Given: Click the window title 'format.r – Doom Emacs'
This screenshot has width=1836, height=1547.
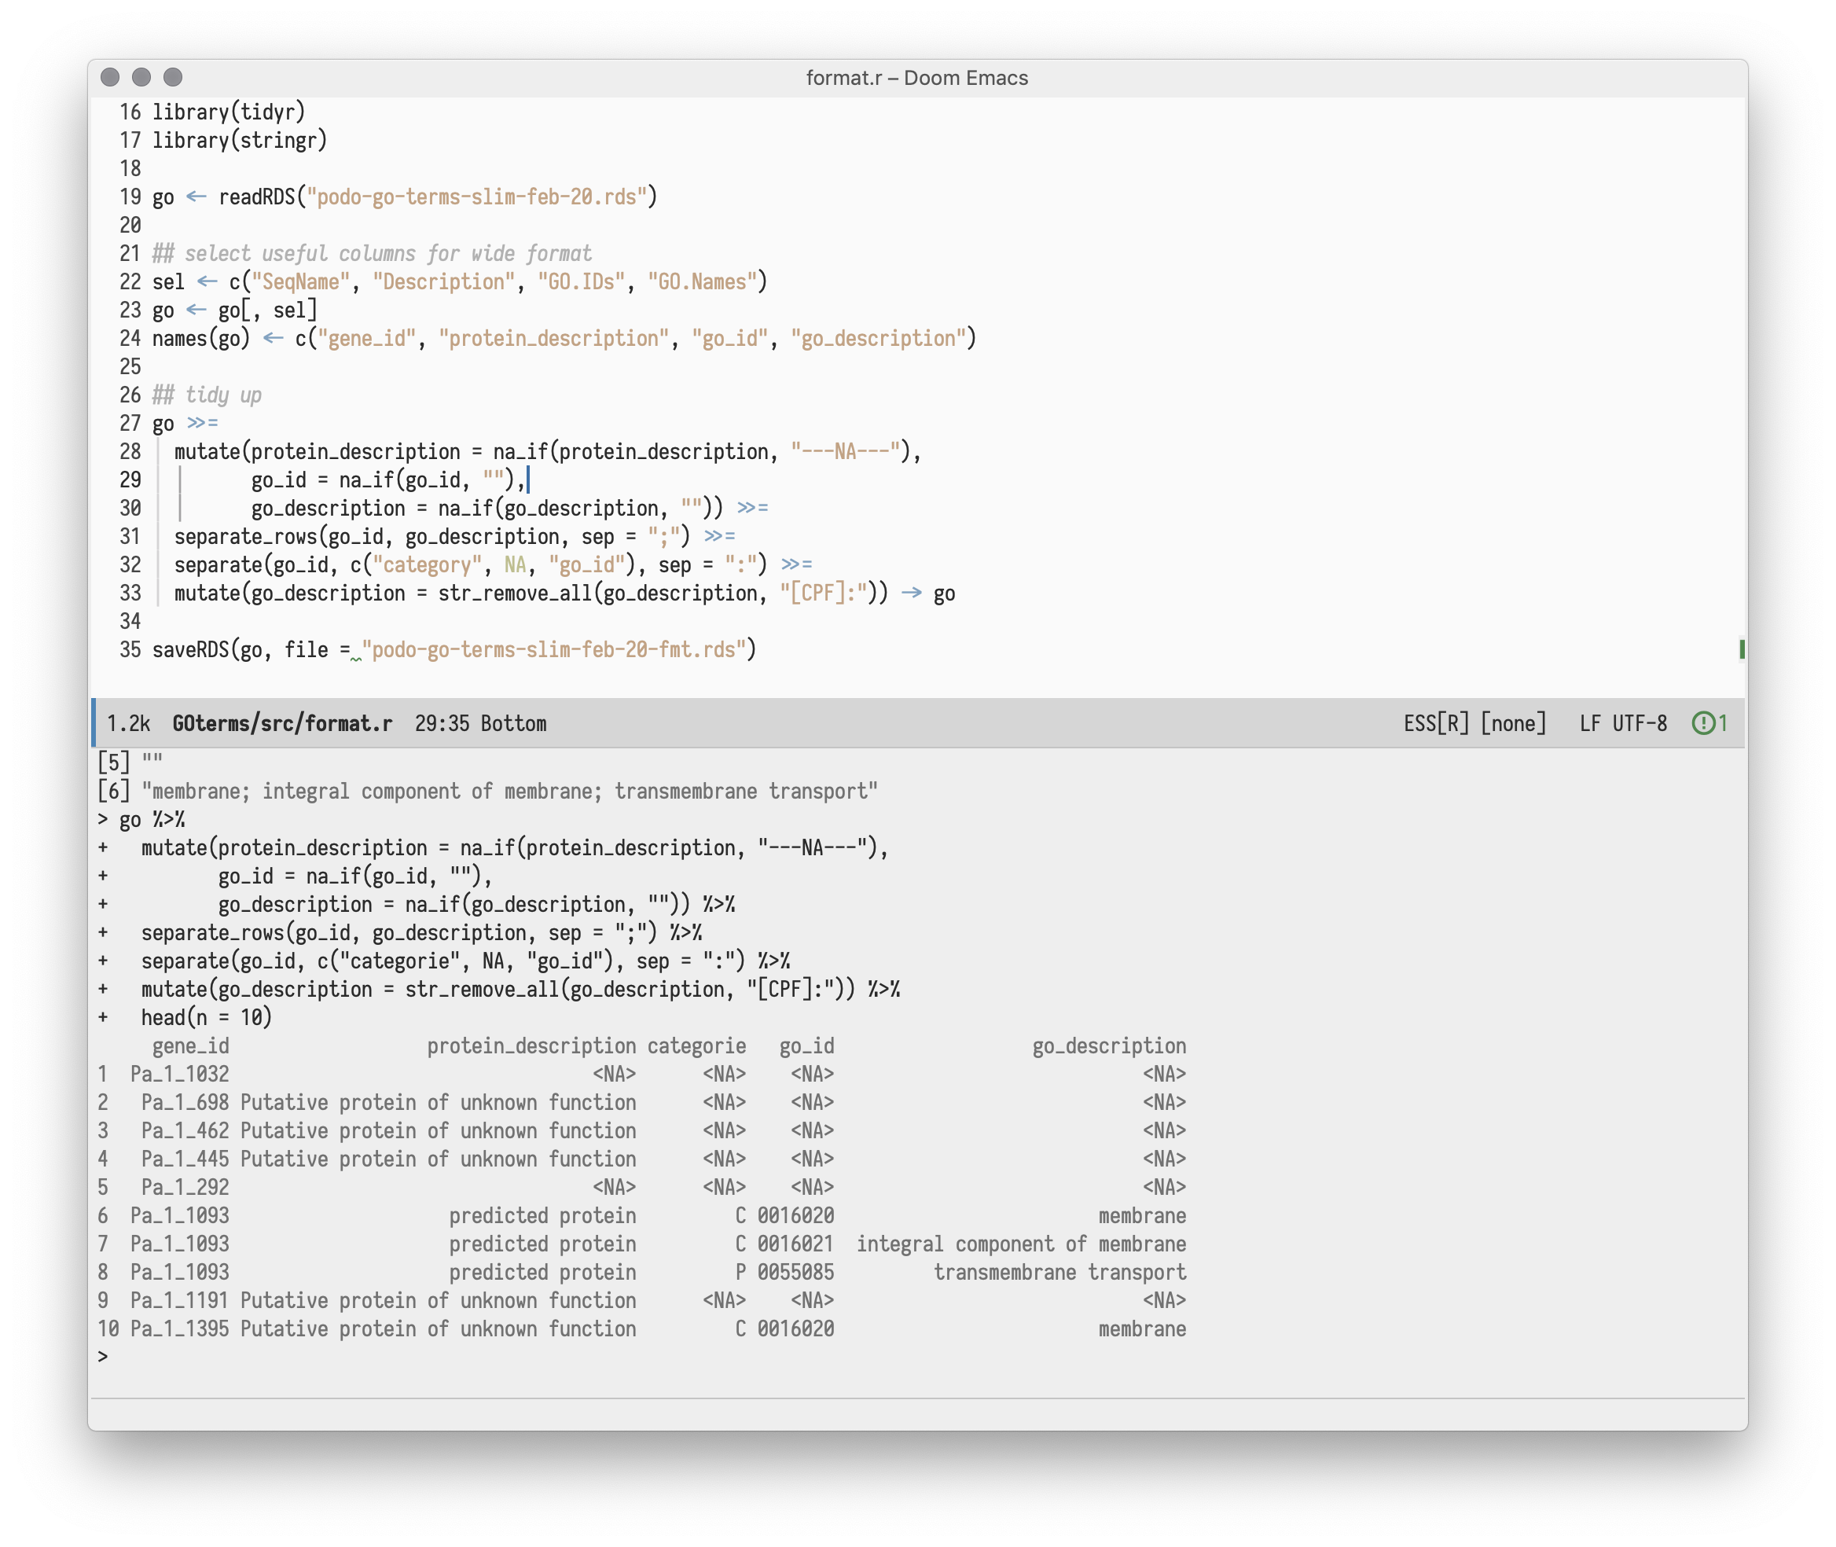Looking at the screenshot, I should coord(917,78).
